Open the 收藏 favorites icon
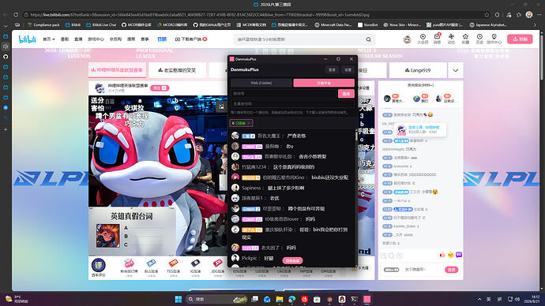This screenshot has height=306, width=545. tap(465, 39)
